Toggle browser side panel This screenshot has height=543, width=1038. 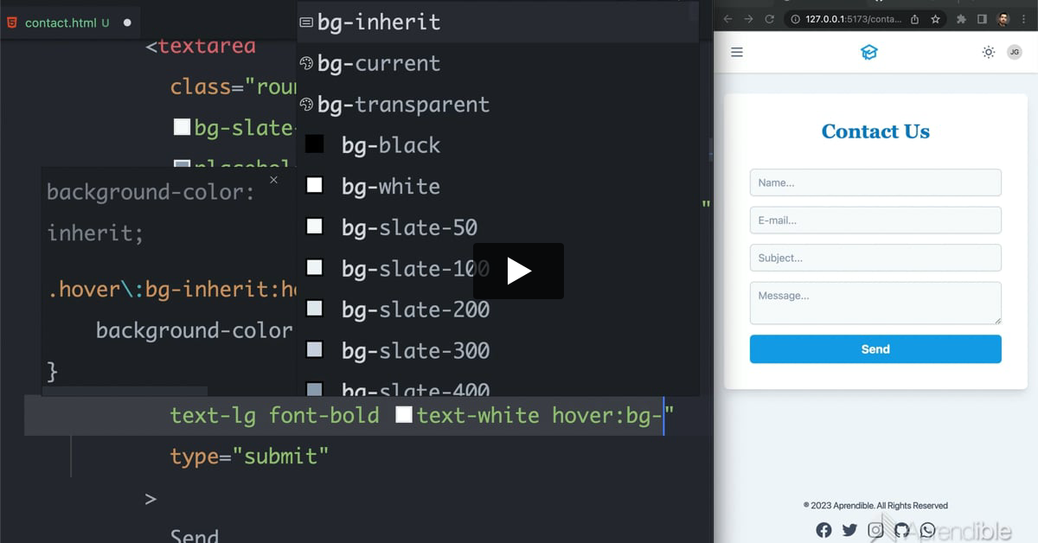click(982, 19)
